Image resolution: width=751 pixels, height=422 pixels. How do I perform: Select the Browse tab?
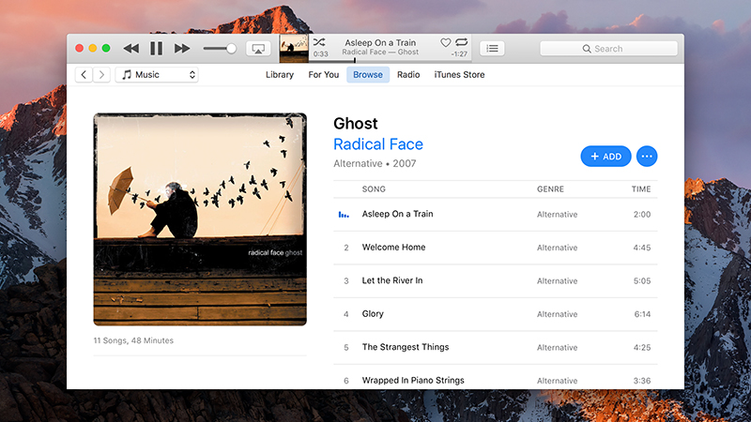tap(368, 75)
